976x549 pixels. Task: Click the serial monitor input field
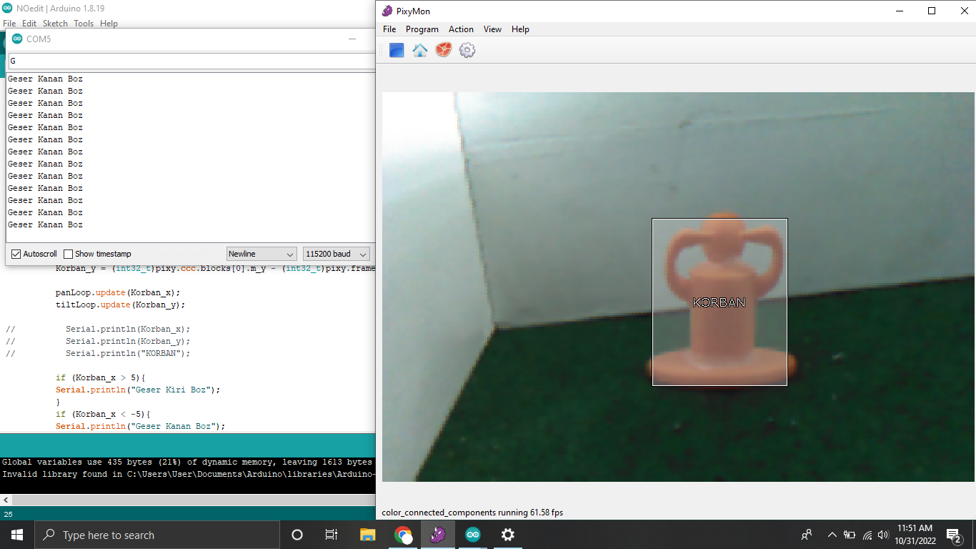pos(190,61)
